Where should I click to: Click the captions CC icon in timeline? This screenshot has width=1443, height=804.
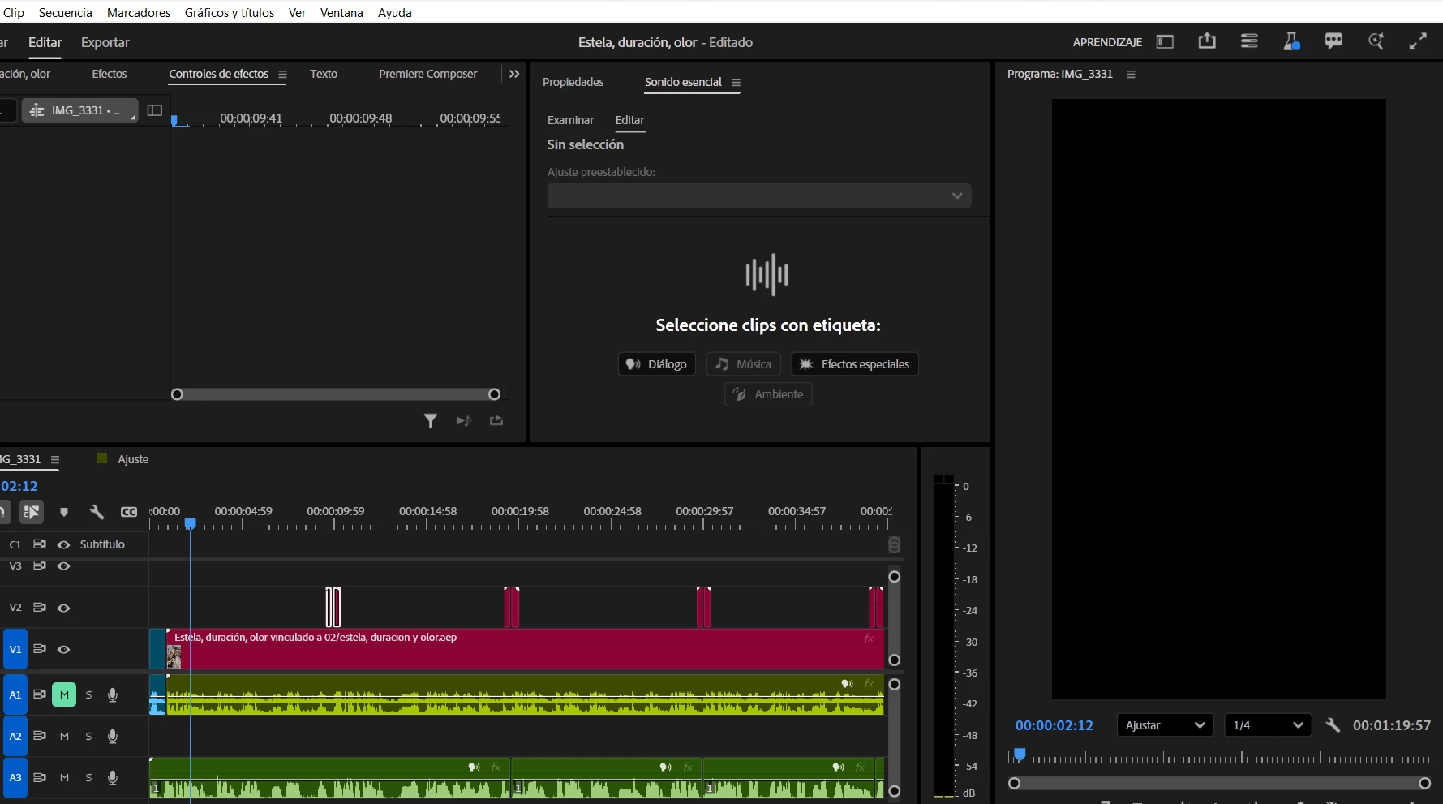tap(129, 512)
